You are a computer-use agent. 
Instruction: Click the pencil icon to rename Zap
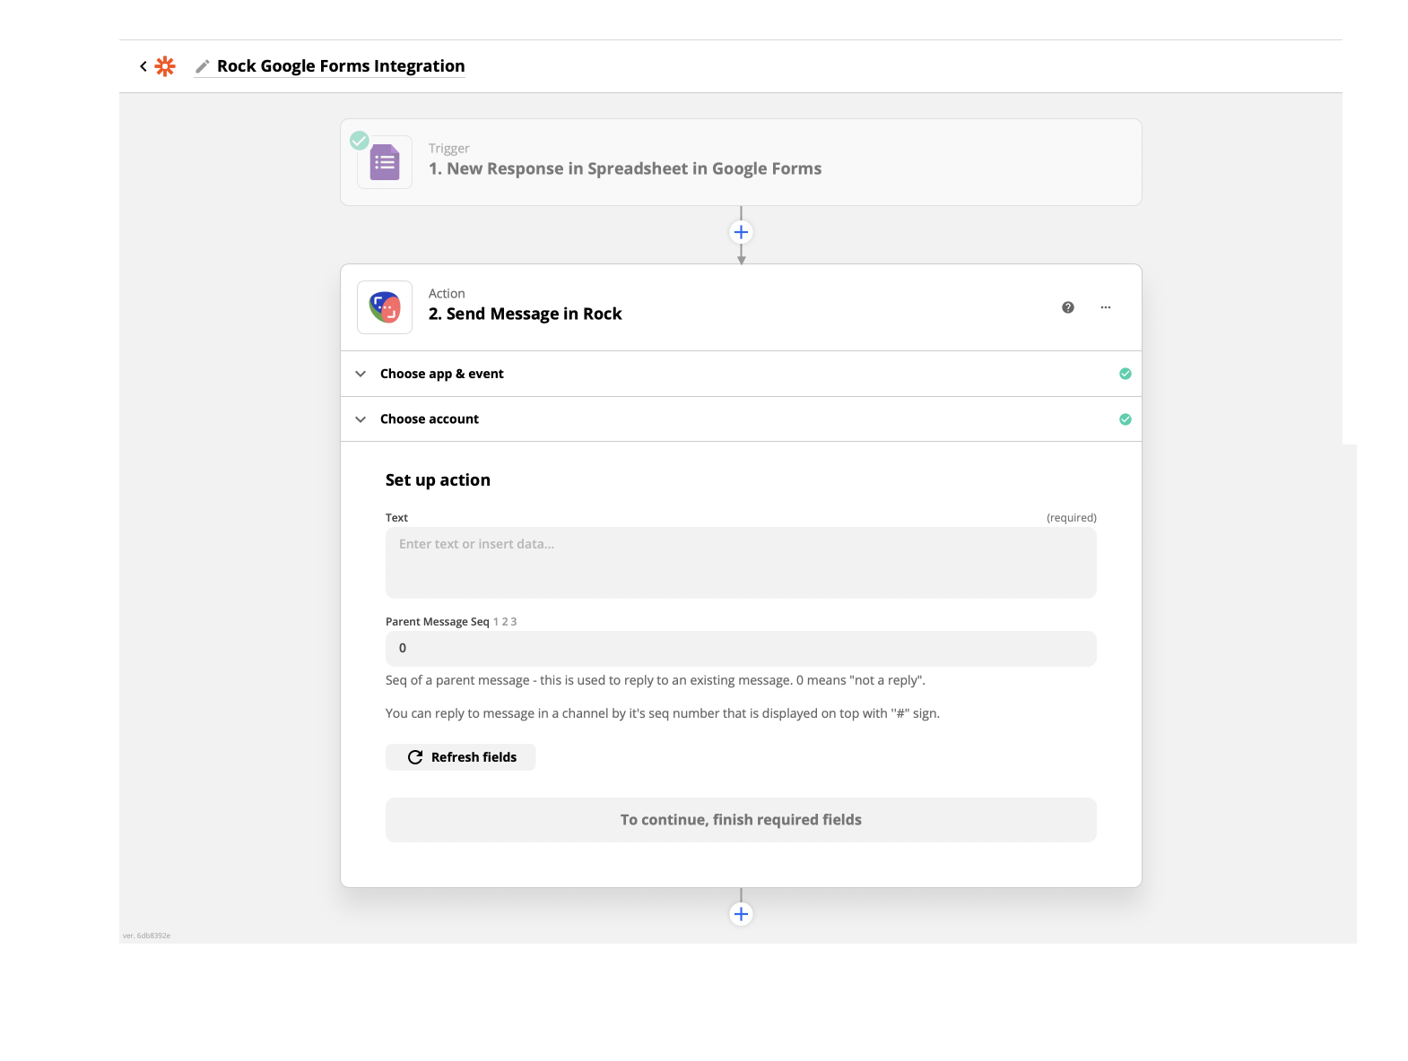pyautogui.click(x=203, y=66)
